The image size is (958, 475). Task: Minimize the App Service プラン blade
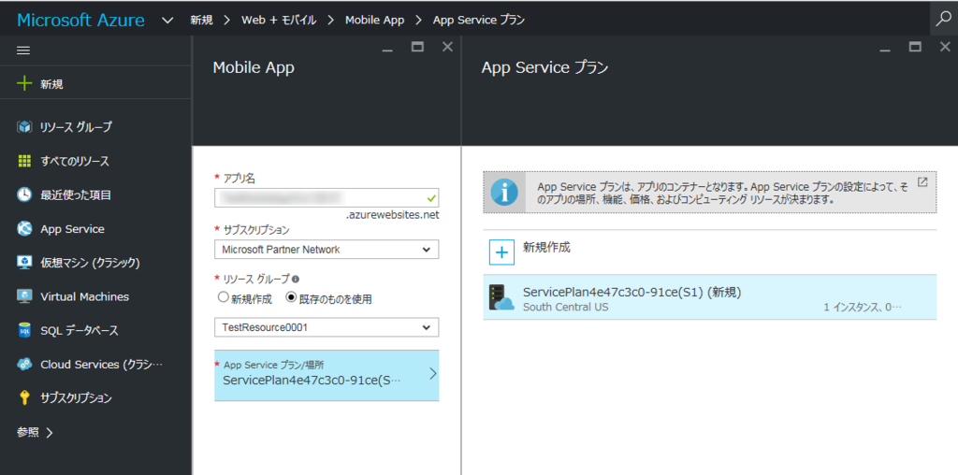click(885, 49)
